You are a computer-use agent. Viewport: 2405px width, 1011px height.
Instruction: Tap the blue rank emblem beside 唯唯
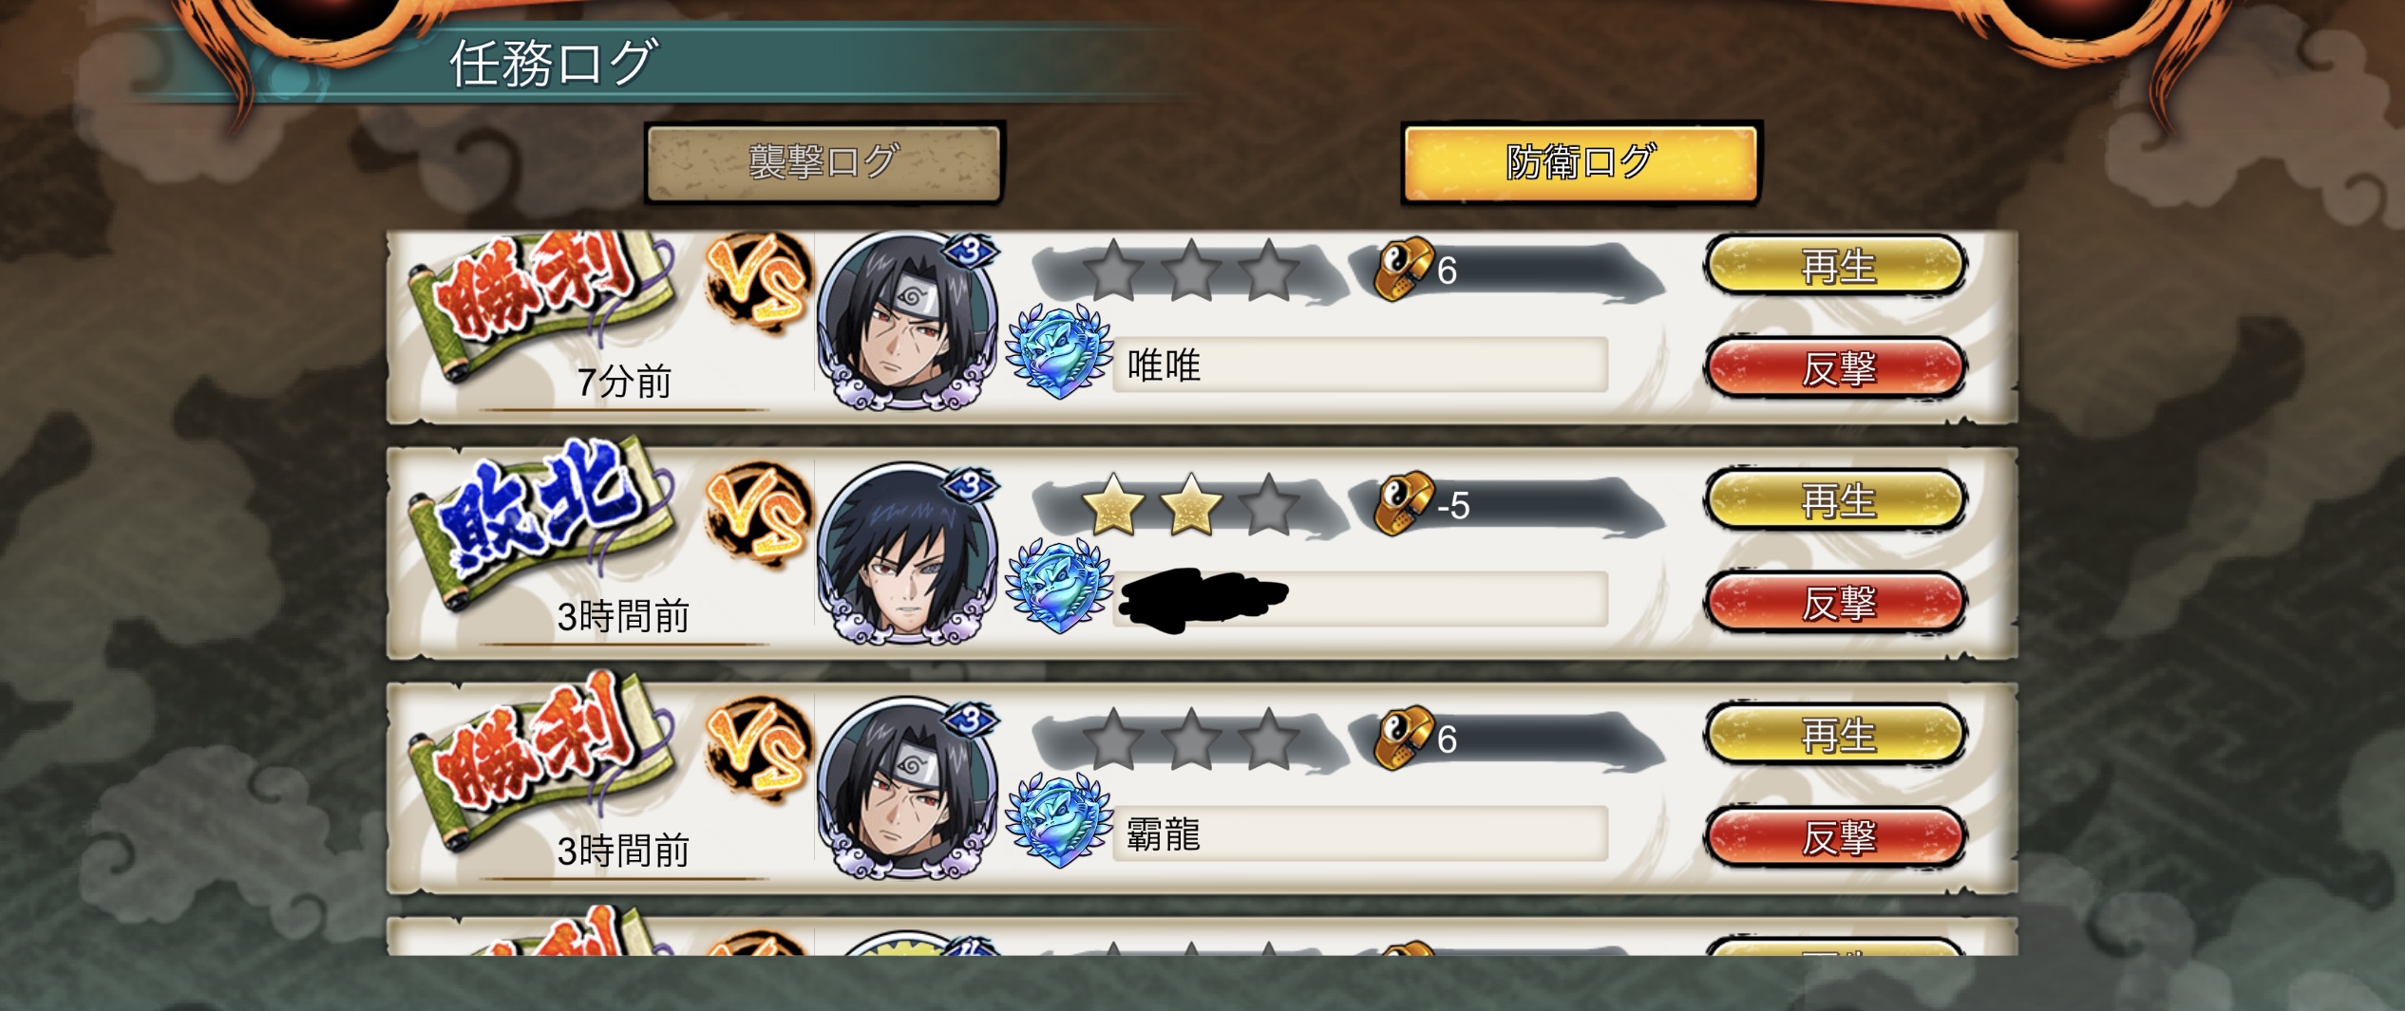click(1059, 351)
